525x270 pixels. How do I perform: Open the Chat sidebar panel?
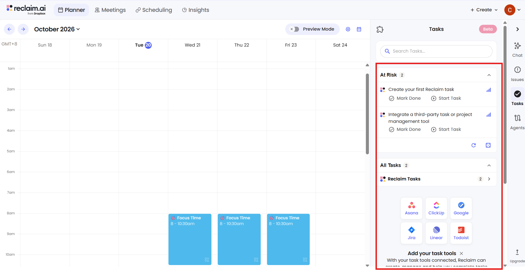pos(517,50)
